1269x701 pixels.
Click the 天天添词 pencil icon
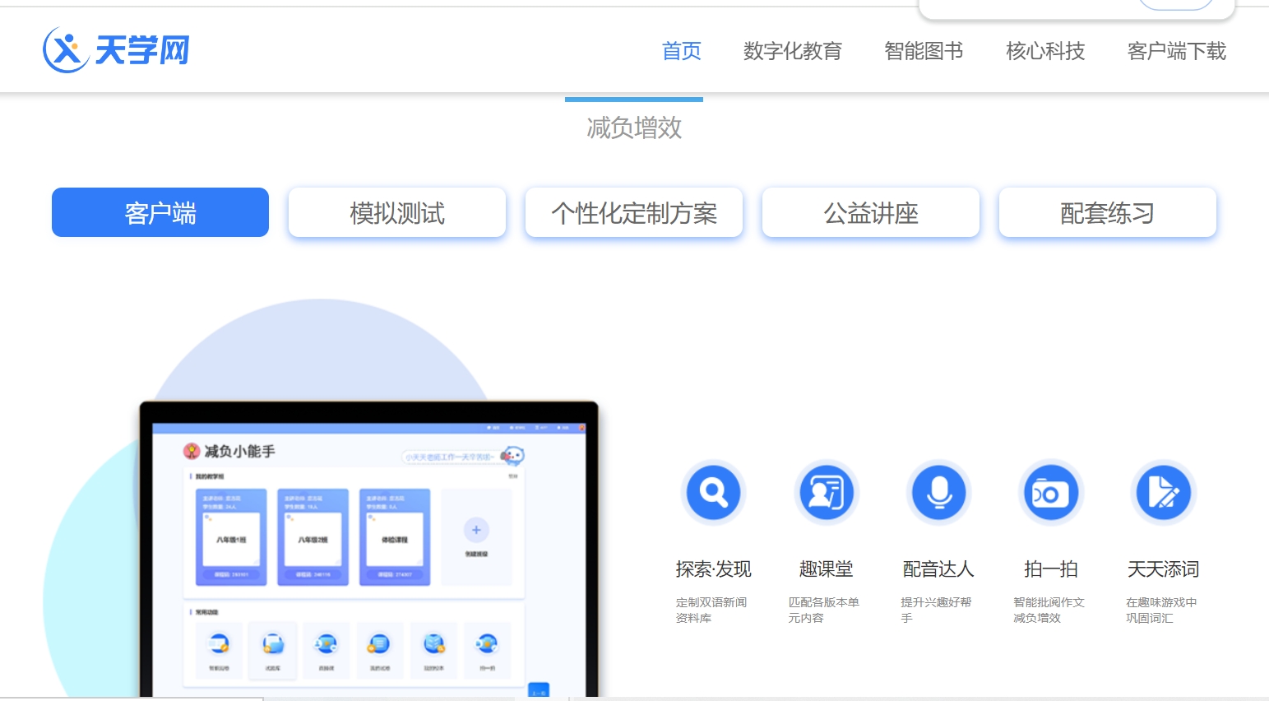click(1163, 492)
